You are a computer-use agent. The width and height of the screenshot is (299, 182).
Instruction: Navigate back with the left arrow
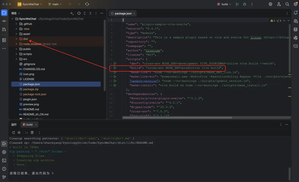pyautogui.click(x=70, y=4)
